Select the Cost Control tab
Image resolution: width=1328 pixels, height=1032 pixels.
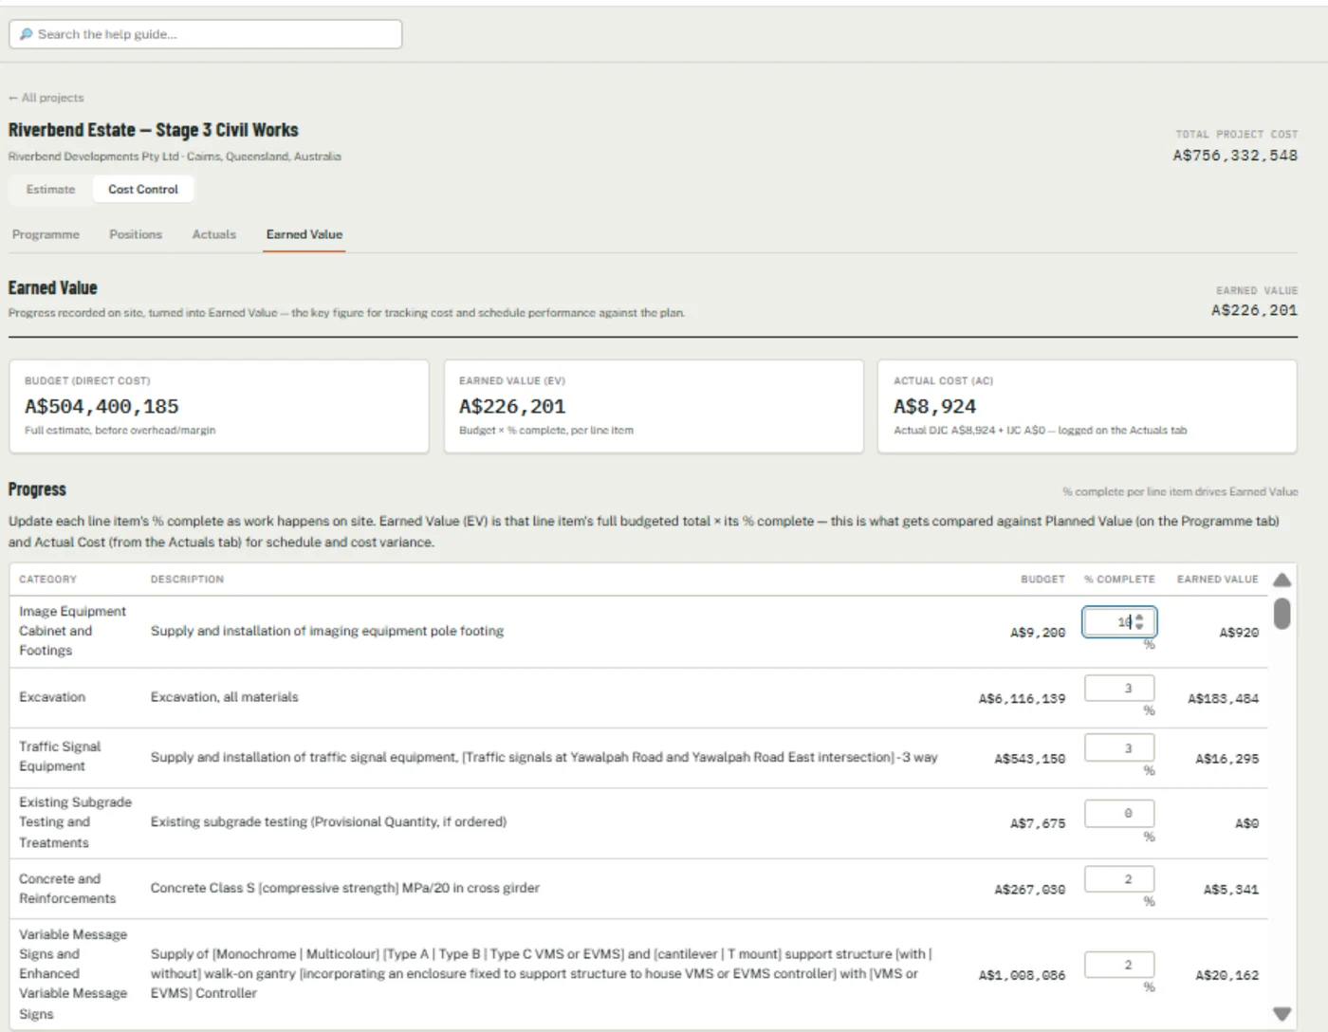[x=143, y=190]
